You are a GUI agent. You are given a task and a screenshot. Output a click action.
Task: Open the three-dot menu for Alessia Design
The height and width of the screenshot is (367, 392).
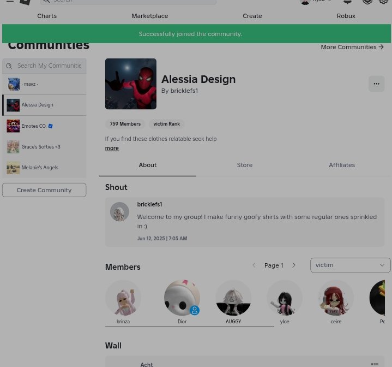pyautogui.click(x=376, y=84)
